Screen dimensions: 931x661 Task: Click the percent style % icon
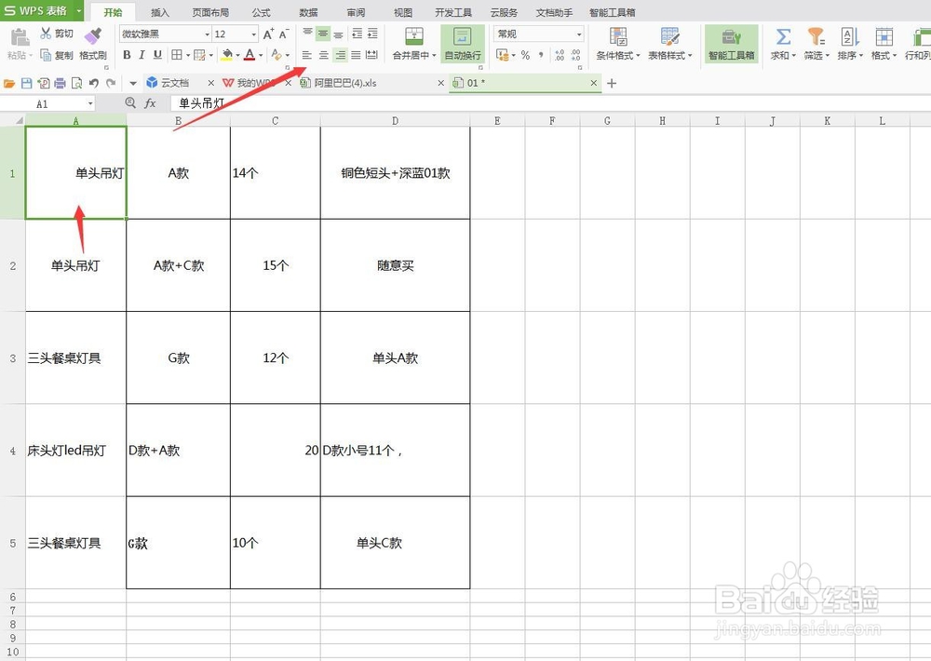tap(524, 56)
